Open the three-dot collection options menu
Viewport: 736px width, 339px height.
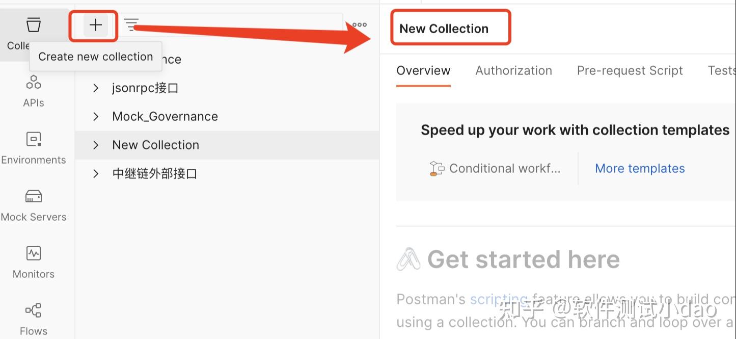click(358, 24)
